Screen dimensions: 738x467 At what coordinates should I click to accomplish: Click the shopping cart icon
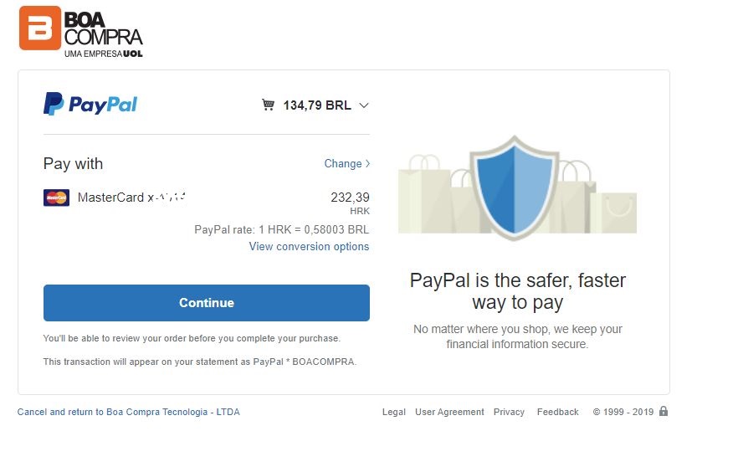point(269,105)
